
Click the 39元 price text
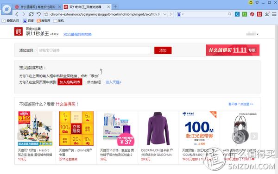(103, 159)
